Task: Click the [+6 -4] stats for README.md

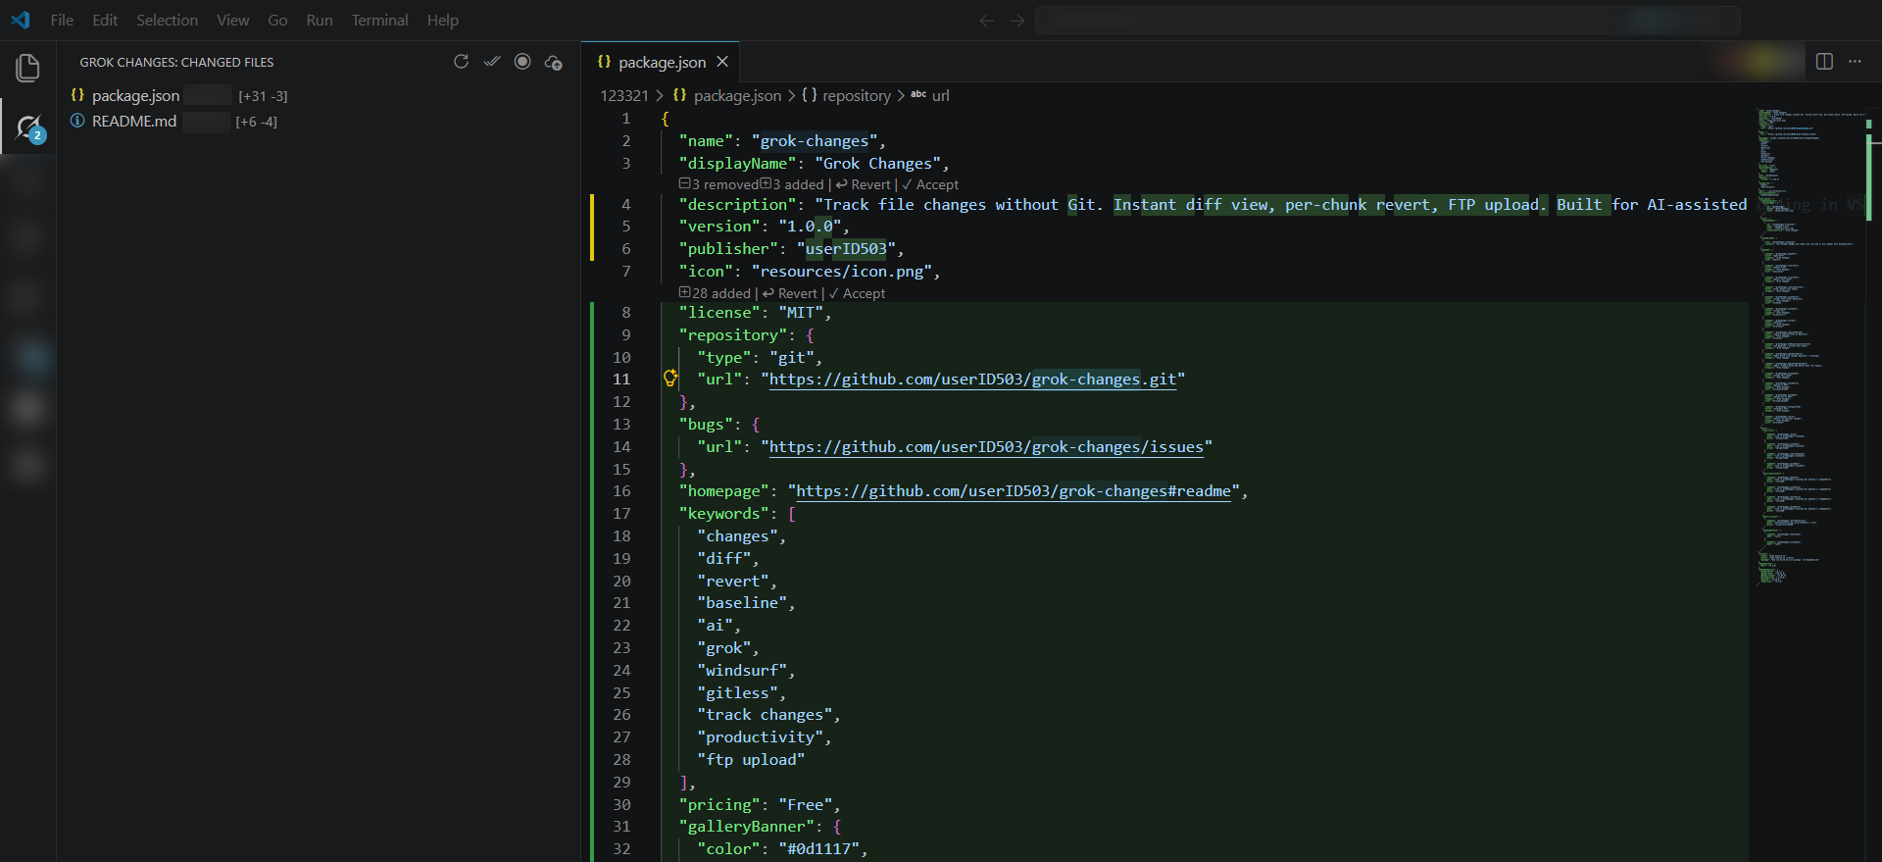Action: click(x=256, y=122)
